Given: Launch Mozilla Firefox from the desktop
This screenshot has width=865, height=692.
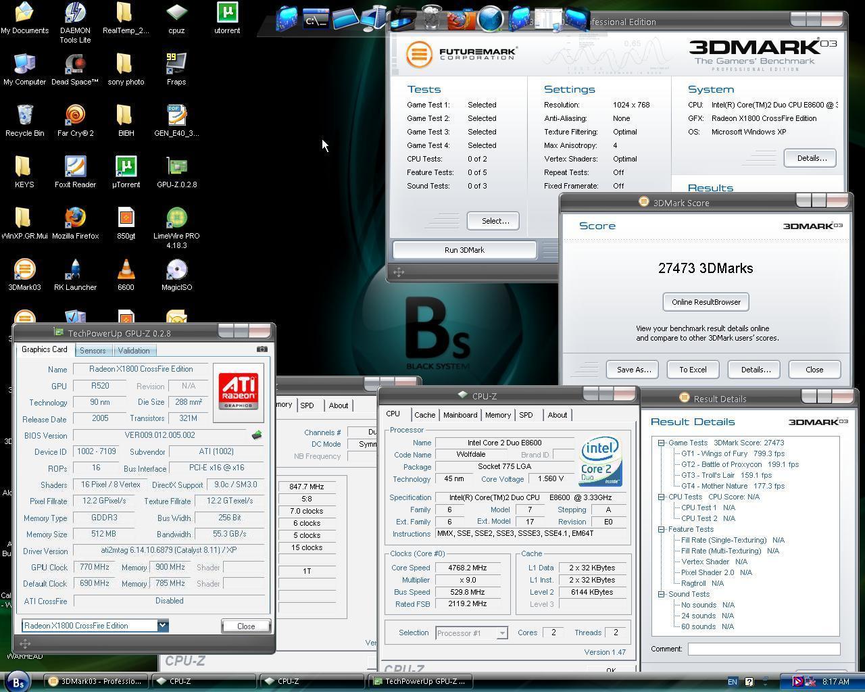Looking at the screenshot, I should [x=75, y=224].
